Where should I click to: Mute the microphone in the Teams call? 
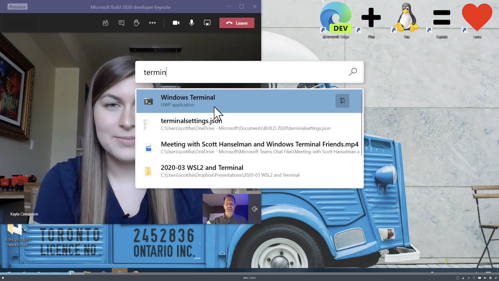(x=192, y=23)
